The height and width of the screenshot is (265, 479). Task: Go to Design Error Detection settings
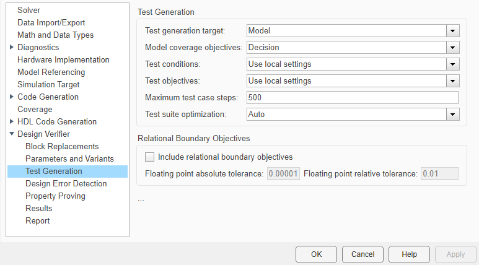pyautogui.click(x=66, y=184)
